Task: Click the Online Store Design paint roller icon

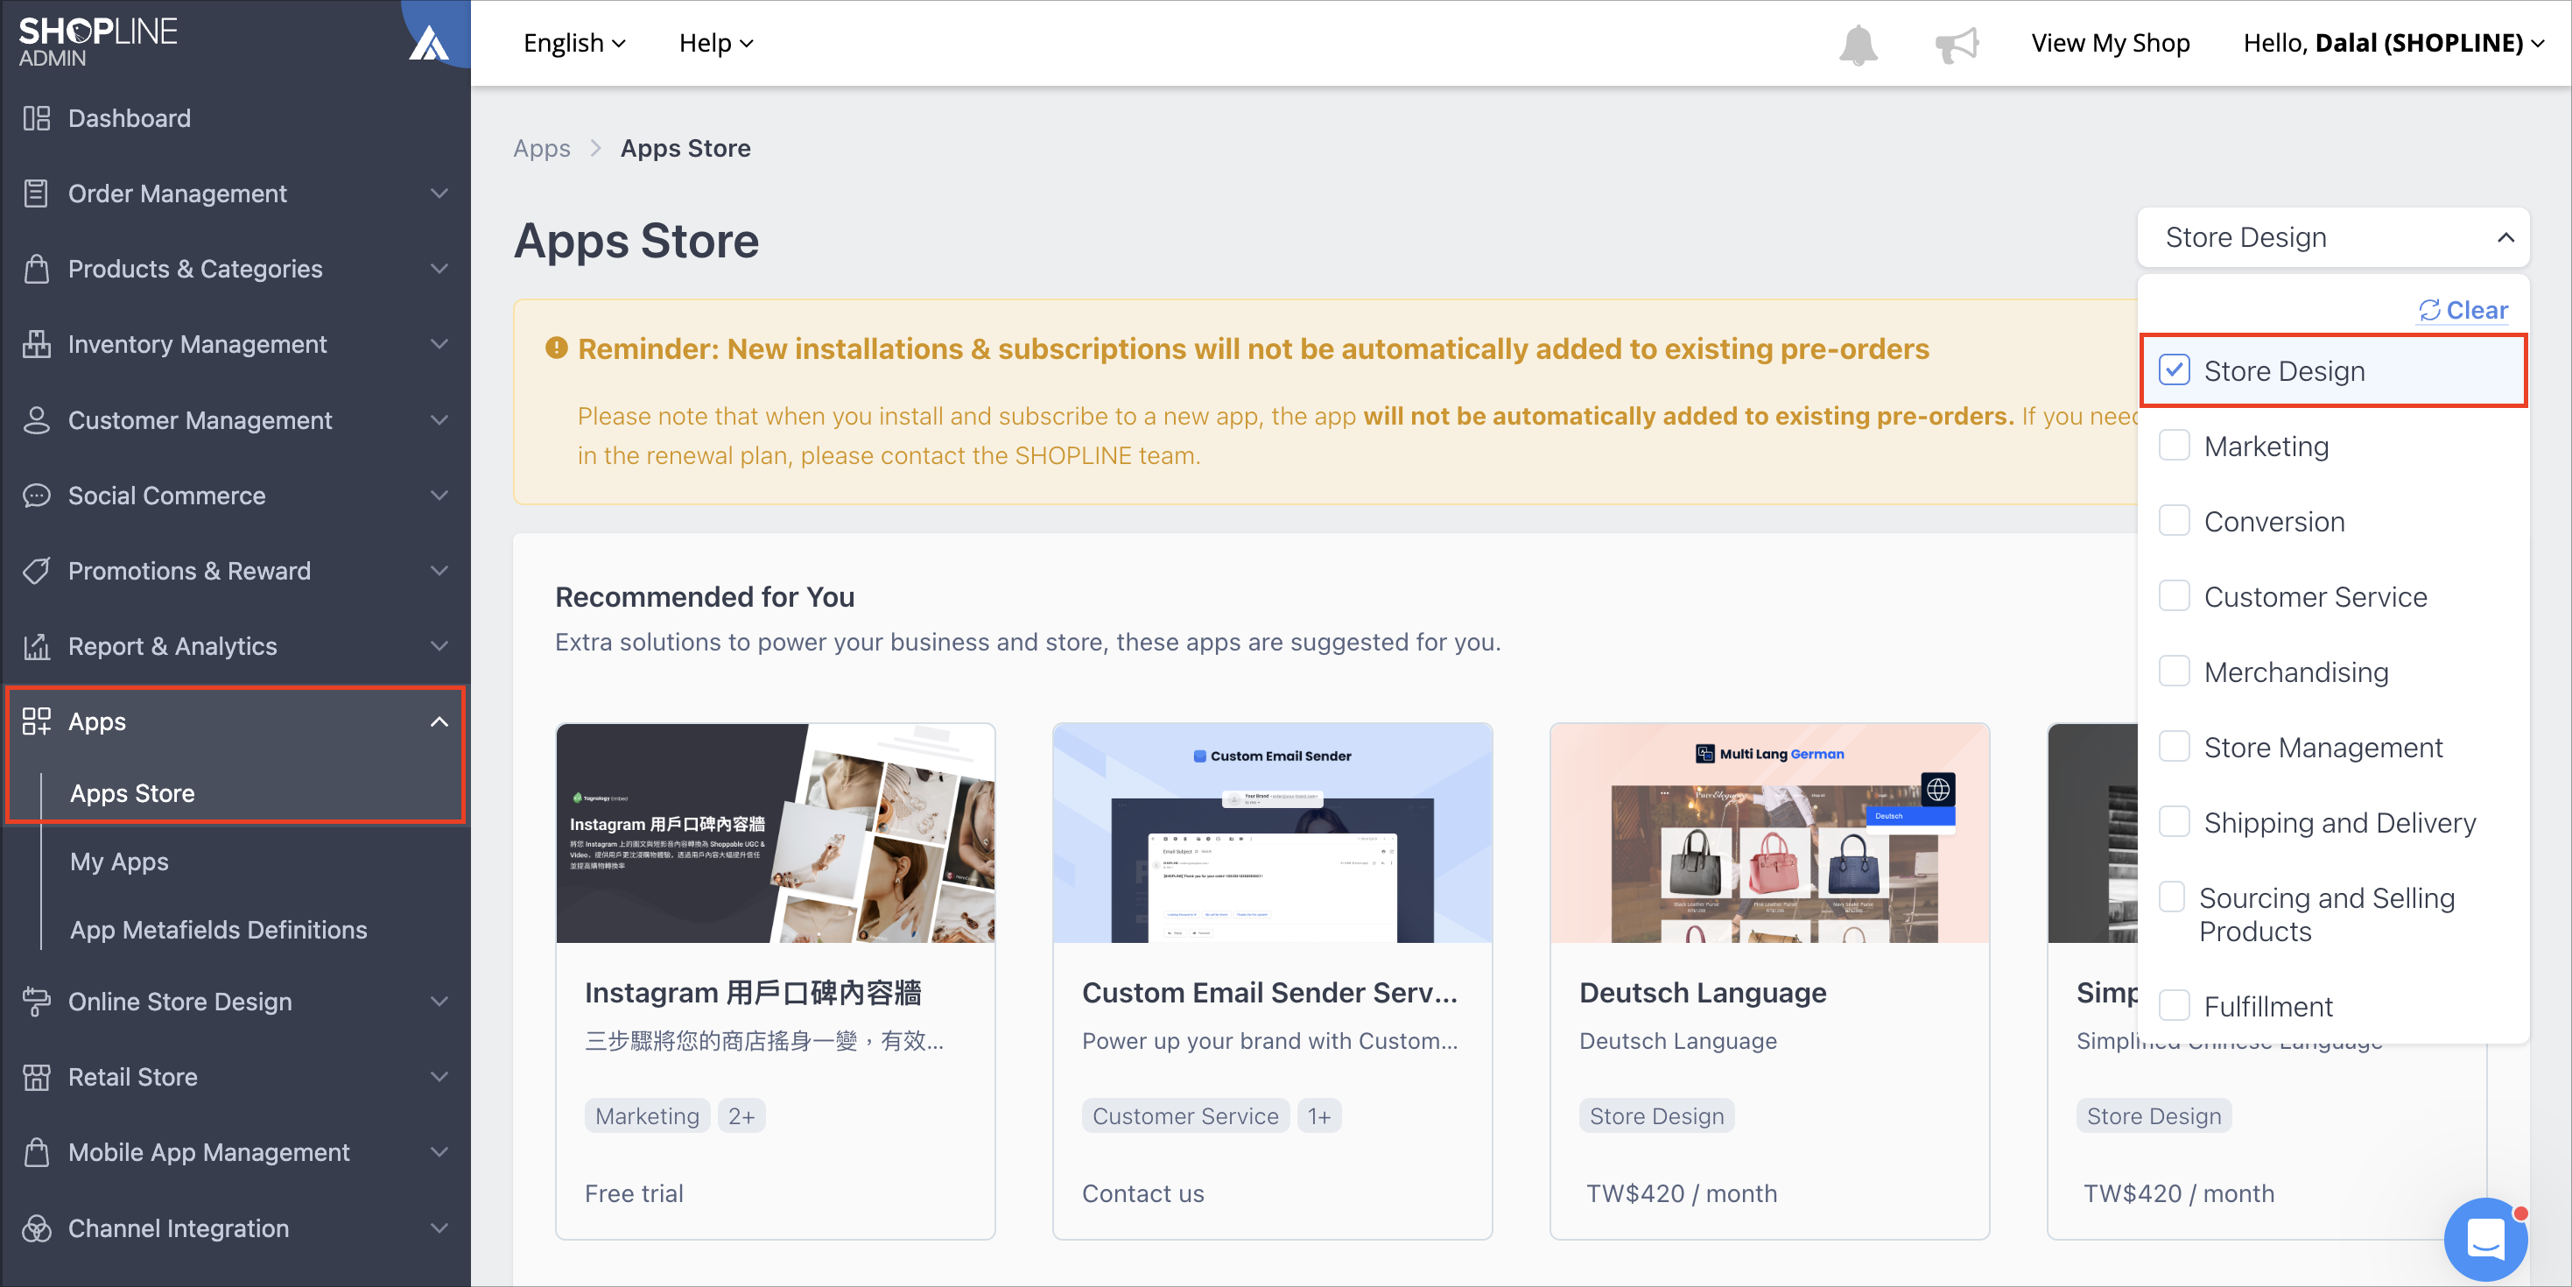Action: pyautogui.click(x=37, y=1002)
